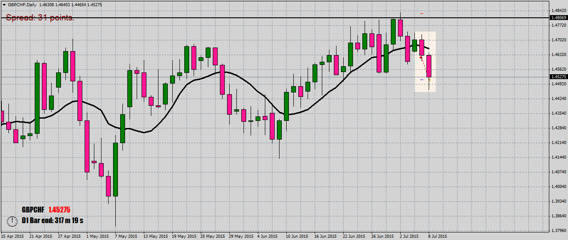This screenshot has width=568, height=240.
Task: Click the 10 Jun 2015 date label
Action: point(297,236)
